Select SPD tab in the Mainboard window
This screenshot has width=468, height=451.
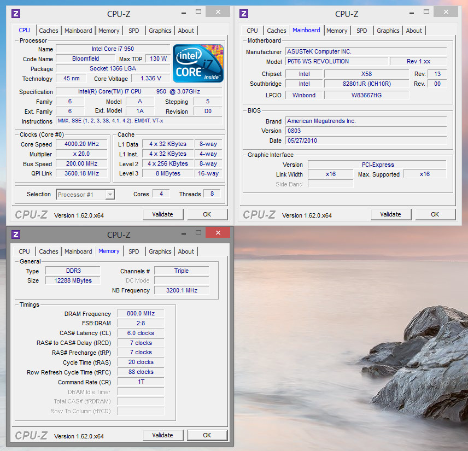point(362,31)
